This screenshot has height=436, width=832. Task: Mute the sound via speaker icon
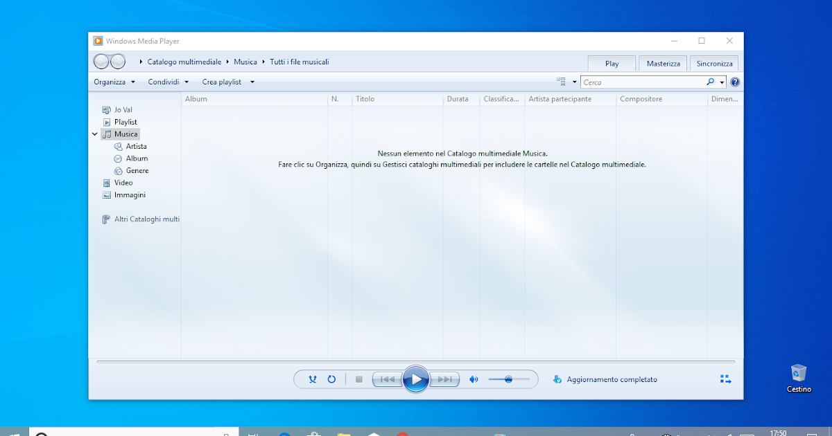(x=474, y=379)
